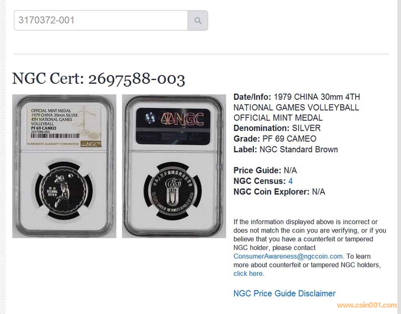Open the reverse slab photo thumbnail
This screenshot has width=401, height=314.
tap(174, 166)
